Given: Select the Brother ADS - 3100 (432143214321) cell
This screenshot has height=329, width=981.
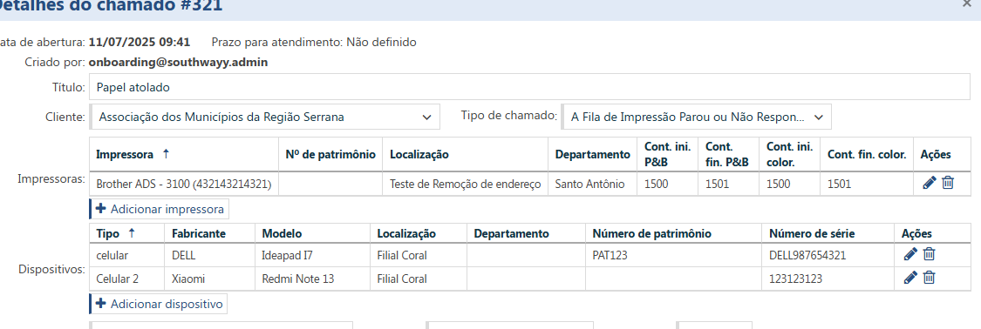Looking at the screenshot, I should coord(184,185).
